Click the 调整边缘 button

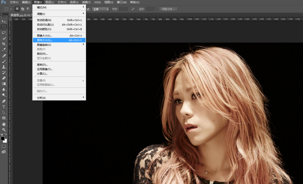(x=168, y=9)
